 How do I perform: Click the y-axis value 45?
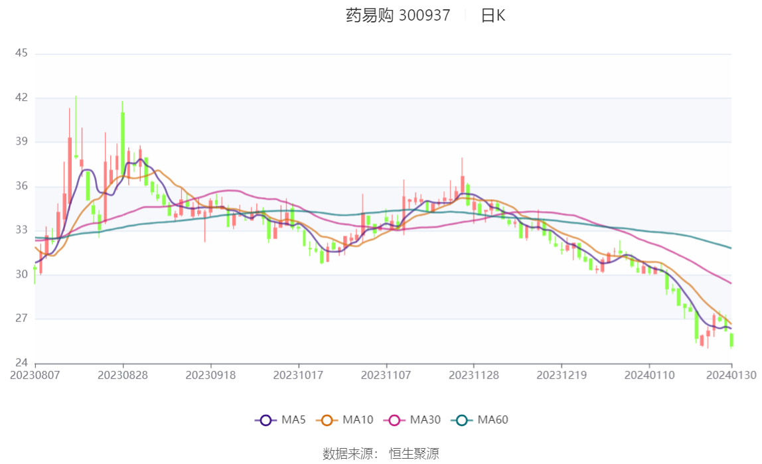21,53
